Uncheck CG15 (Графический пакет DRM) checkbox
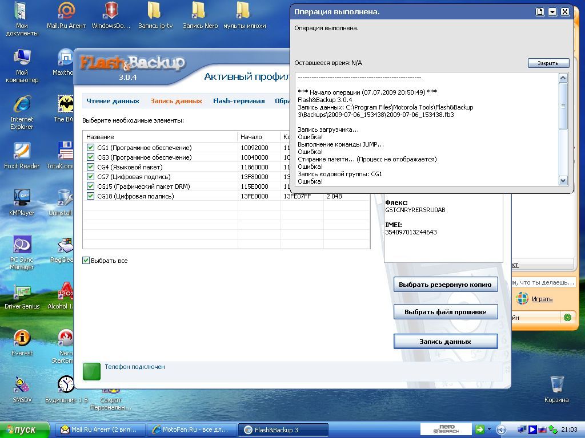The width and height of the screenshot is (585, 438). (x=90, y=186)
